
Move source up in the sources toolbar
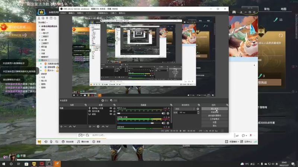103,126
